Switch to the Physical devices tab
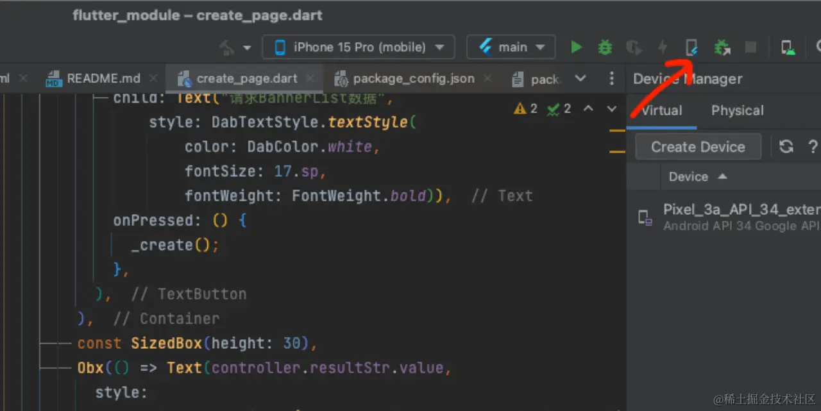This screenshot has height=411, width=821. pyautogui.click(x=737, y=110)
